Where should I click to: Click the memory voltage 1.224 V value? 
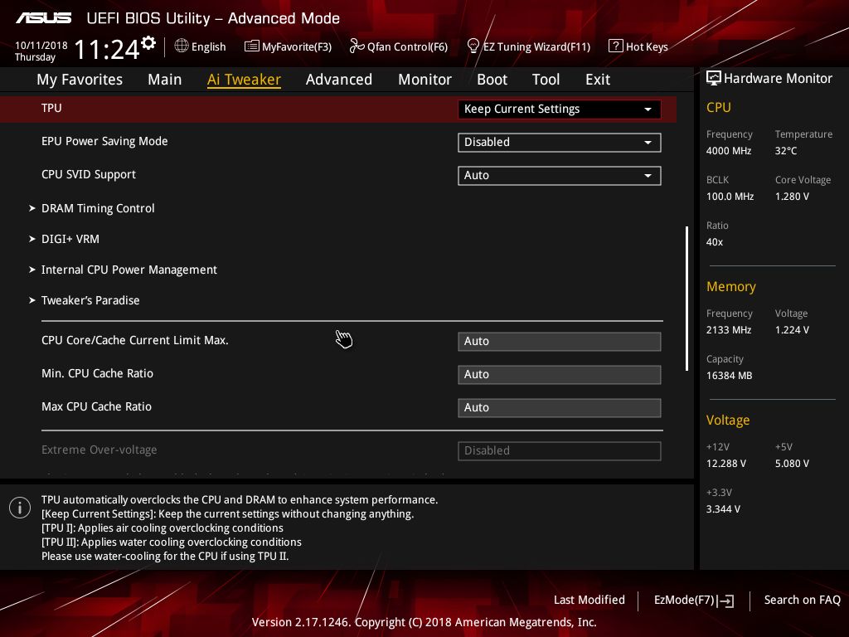click(x=792, y=330)
